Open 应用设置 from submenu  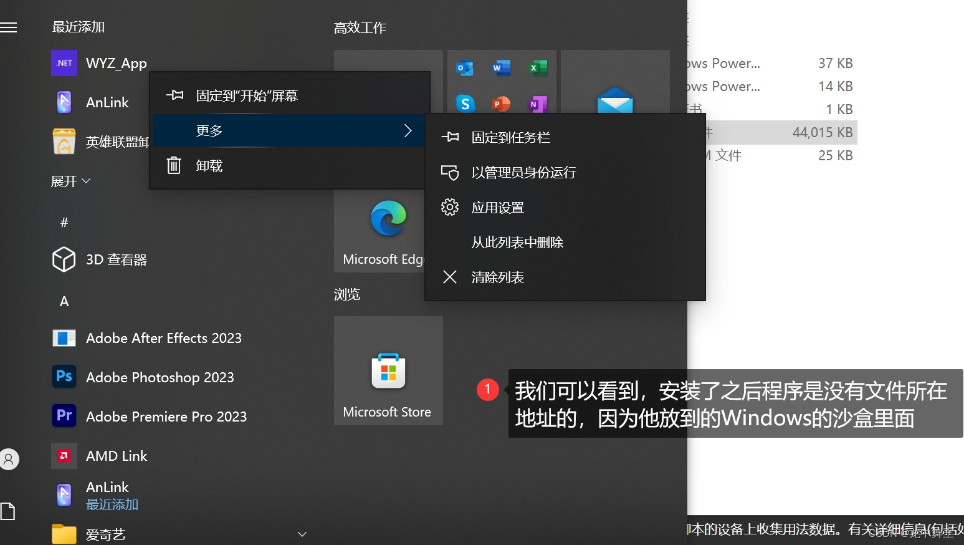565,207
